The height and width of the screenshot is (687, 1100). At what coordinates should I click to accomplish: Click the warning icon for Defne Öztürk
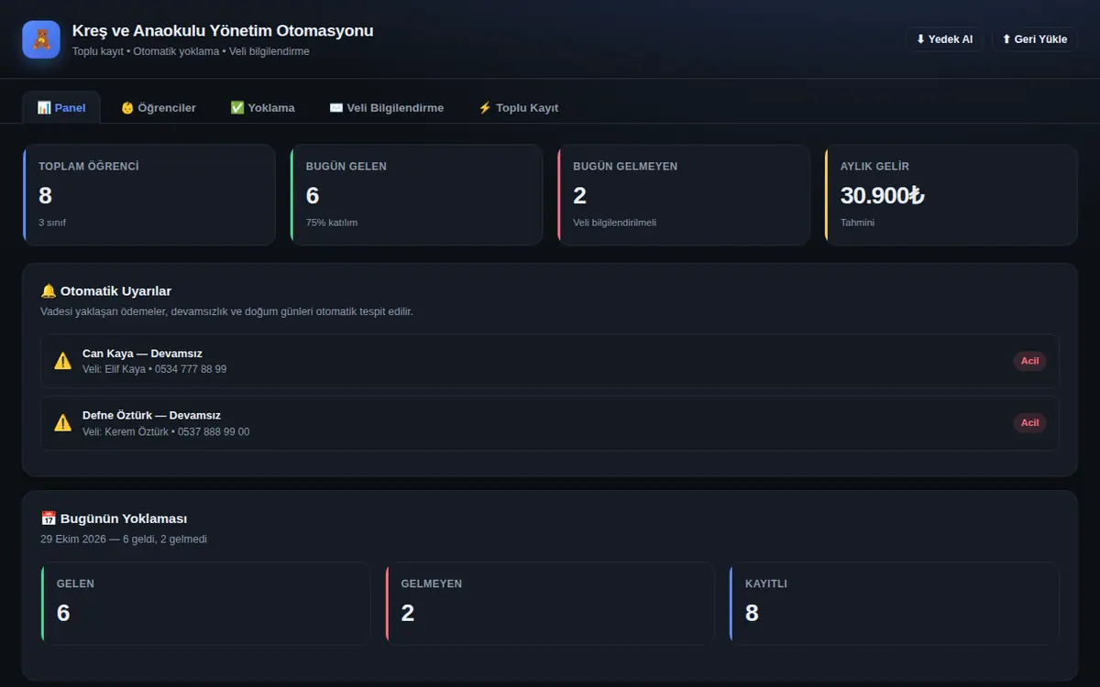coord(62,423)
